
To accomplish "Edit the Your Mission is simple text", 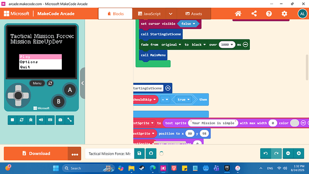I will (x=213, y=123).
